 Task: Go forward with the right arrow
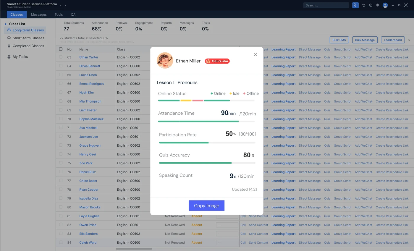[65, 5]
